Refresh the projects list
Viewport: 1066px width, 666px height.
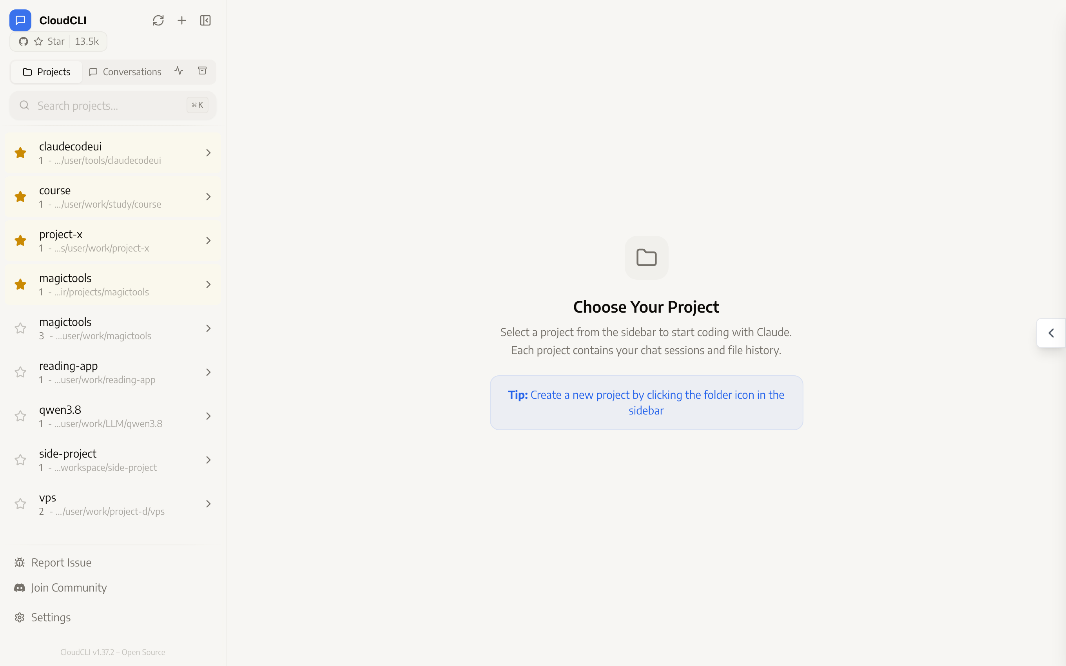coord(158,20)
